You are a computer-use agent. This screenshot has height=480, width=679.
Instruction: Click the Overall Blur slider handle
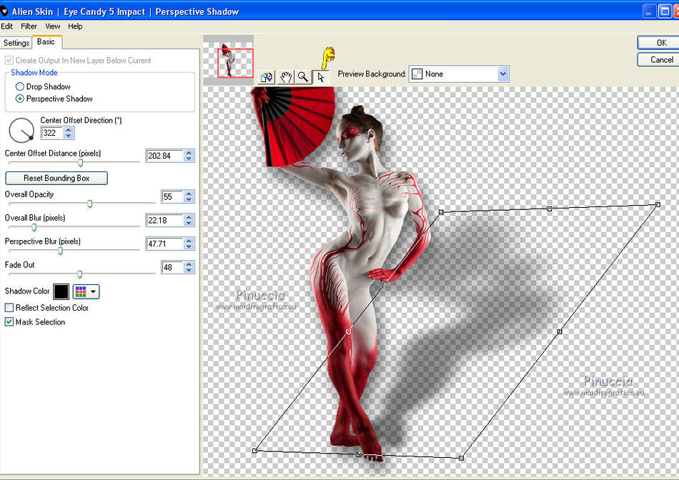tap(34, 227)
